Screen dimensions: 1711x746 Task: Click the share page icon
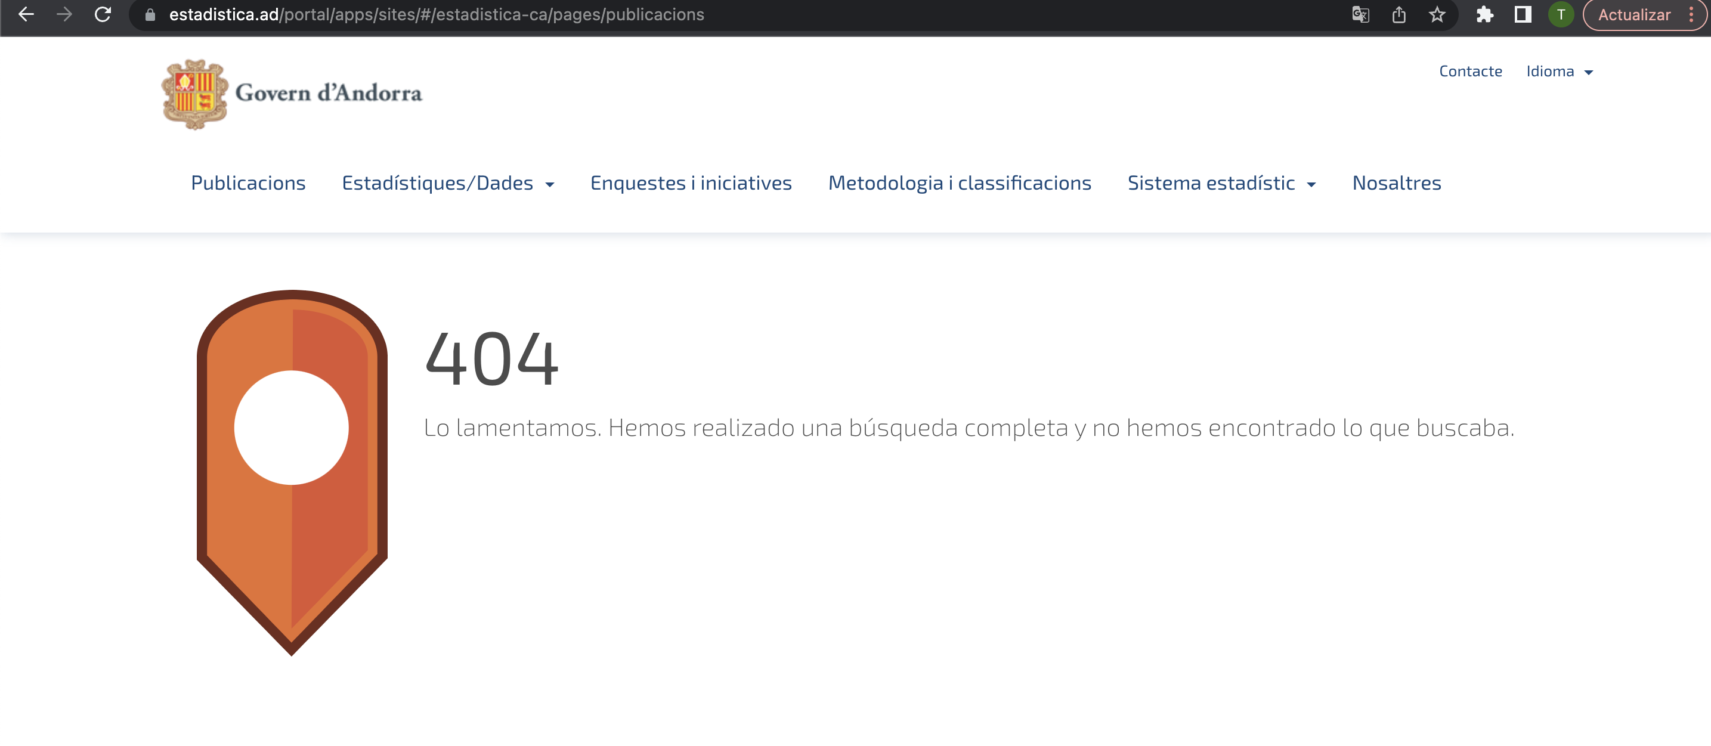pyautogui.click(x=1399, y=14)
